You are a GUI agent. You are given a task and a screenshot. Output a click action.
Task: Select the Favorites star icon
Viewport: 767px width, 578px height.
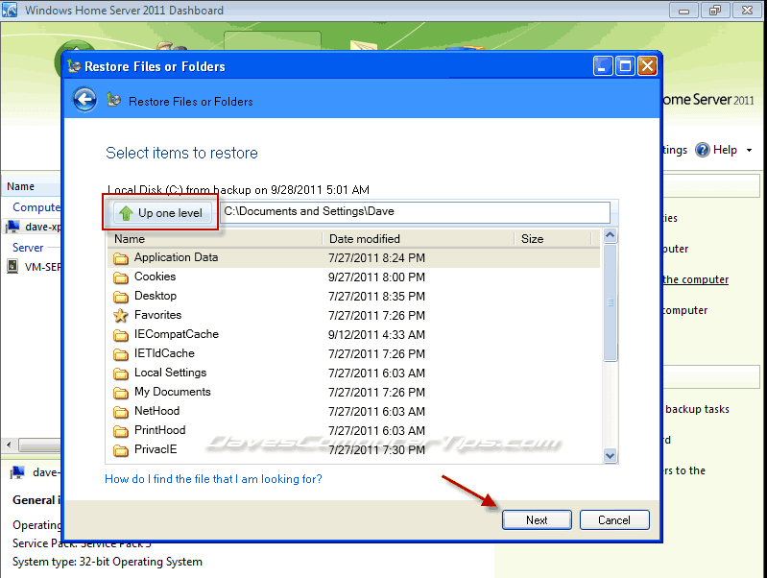[x=120, y=316]
